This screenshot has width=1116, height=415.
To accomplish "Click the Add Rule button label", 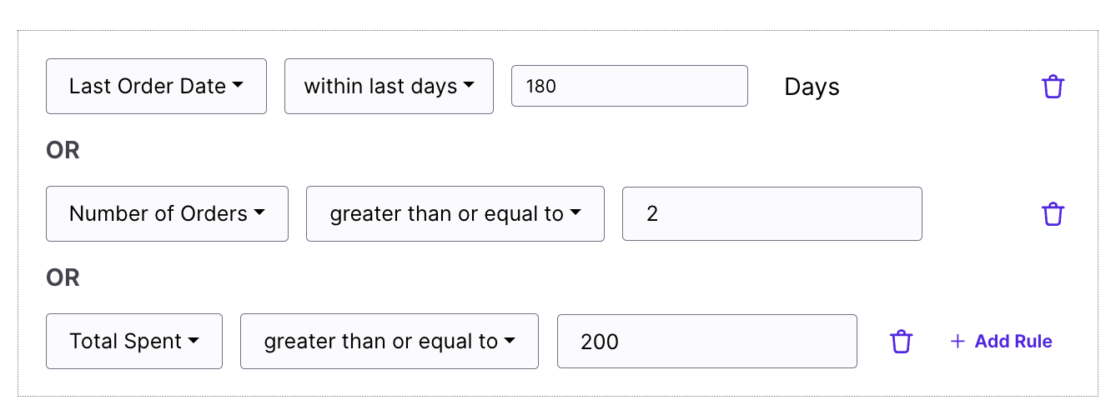I will click(x=1013, y=342).
